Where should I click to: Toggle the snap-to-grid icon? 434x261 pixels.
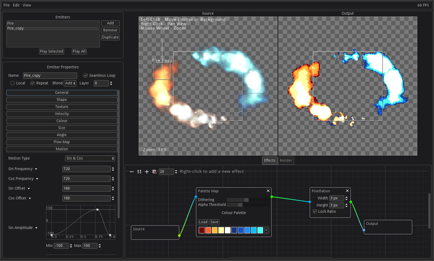pyautogui.click(x=154, y=171)
